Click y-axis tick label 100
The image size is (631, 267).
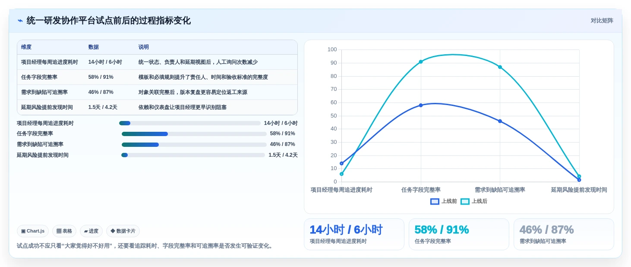pyautogui.click(x=332, y=50)
